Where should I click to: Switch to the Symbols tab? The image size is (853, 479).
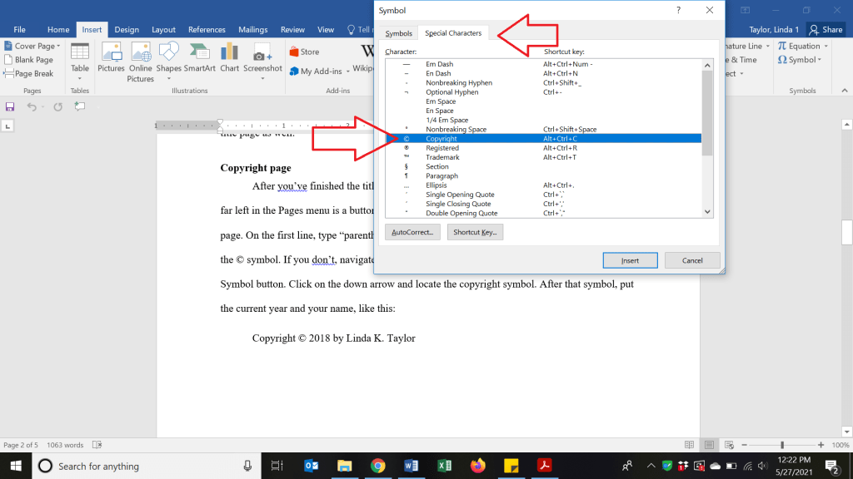click(398, 33)
